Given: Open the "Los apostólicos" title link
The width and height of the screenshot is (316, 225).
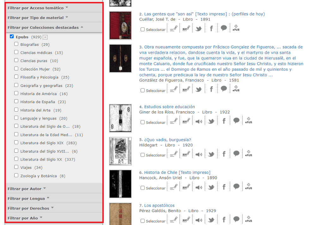Looking at the screenshot, I should tap(159, 205).
